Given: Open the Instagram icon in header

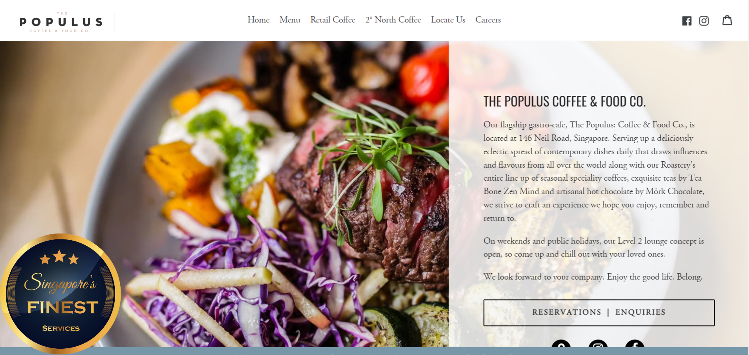Looking at the screenshot, I should (x=704, y=21).
